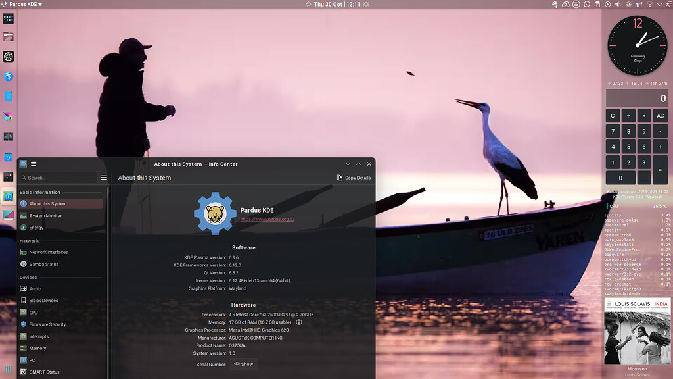Screen dimensions: 673x379
Task: Click the memory info icon next to usable RAM
Action: coord(299,322)
